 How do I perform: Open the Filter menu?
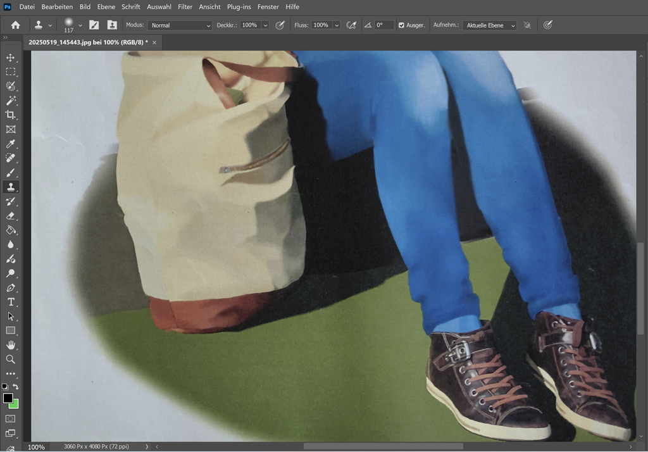click(x=185, y=7)
